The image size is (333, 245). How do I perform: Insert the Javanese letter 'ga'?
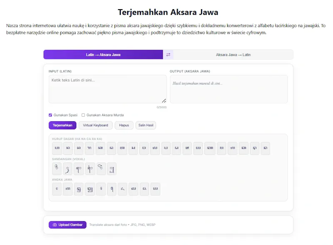(233, 148)
